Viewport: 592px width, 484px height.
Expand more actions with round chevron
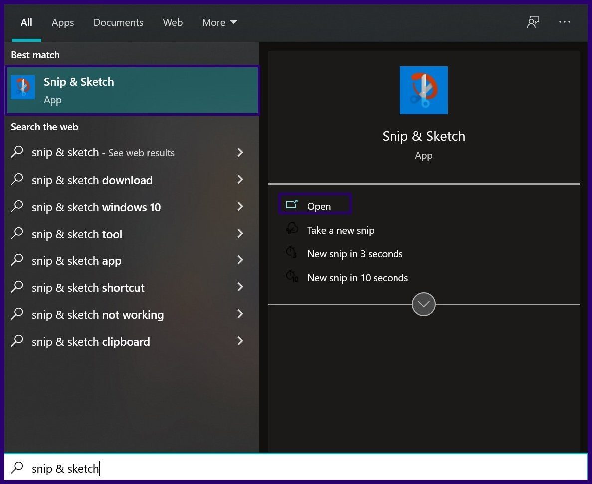(423, 304)
